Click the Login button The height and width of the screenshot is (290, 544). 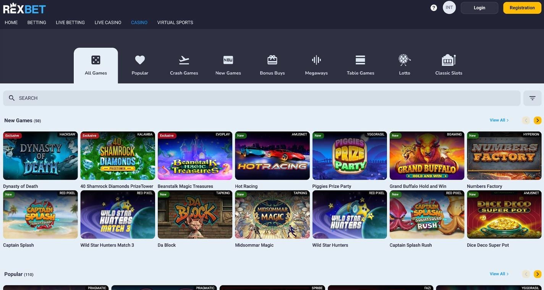click(479, 8)
